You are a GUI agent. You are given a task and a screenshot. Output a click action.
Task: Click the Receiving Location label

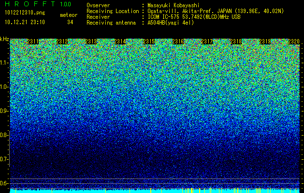(x=113, y=11)
